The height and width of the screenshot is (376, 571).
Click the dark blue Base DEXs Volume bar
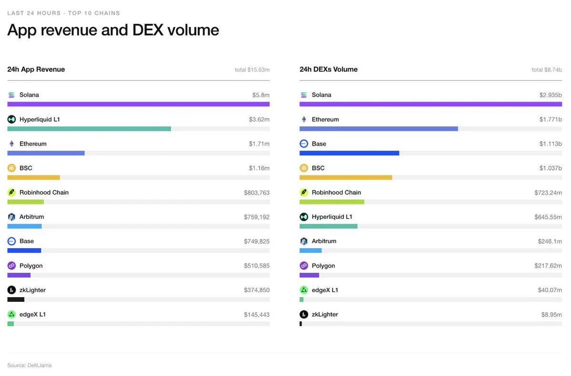pos(349,153)
